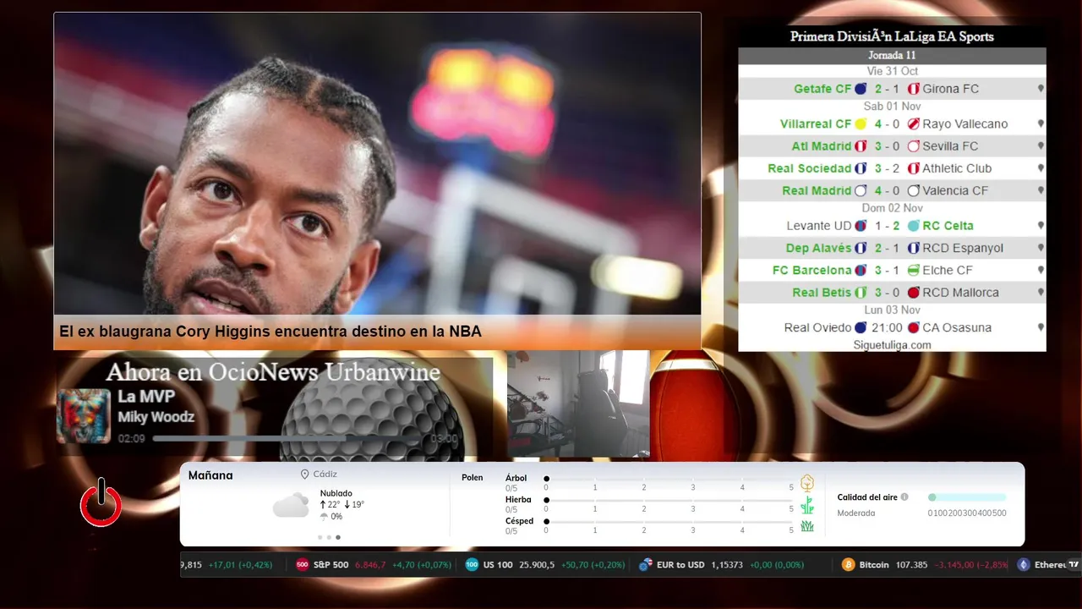Click the Césped grass pollen icon
The height and width of the screenshot is (609, 1082).
pyautogui.click(x=807, y=526)
